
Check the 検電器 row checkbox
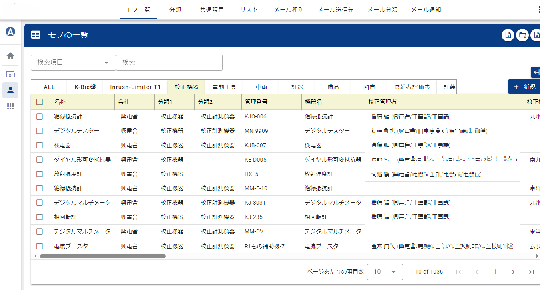pyautogui.click(x=40, y=145)
